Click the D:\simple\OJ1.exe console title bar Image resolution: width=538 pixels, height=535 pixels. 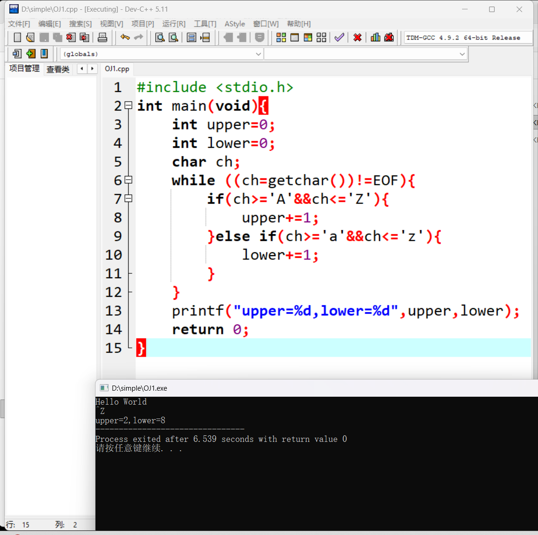pyautogui.click(x=316, y=388)
